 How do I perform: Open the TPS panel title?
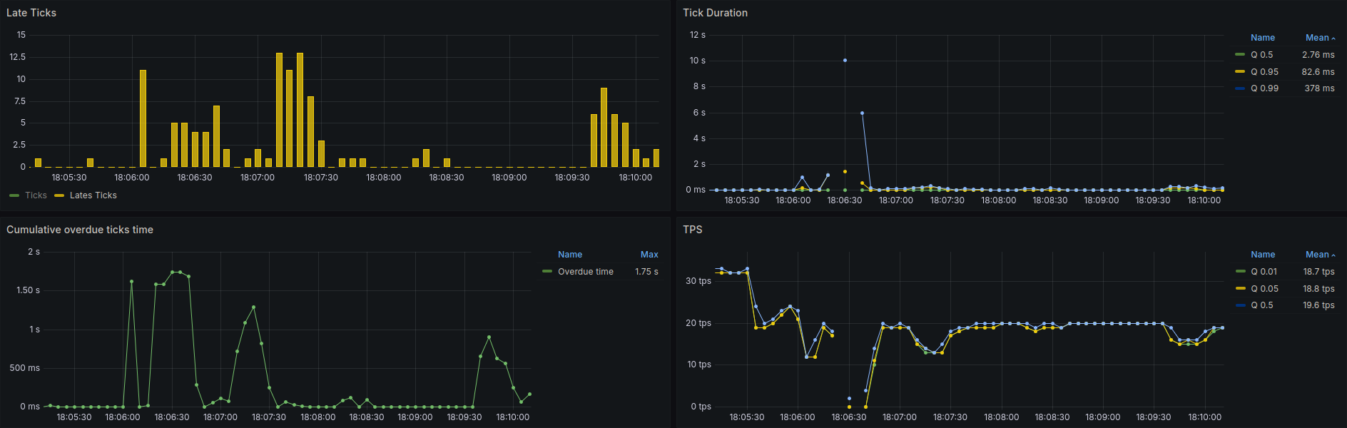click(693, 230)
